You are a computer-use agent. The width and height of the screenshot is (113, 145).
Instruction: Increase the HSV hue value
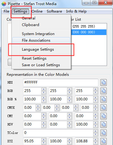click(44, 123)
